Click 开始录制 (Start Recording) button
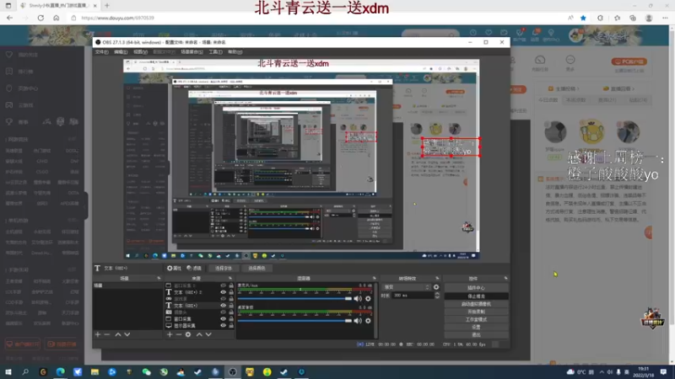 tap(476, 312)
